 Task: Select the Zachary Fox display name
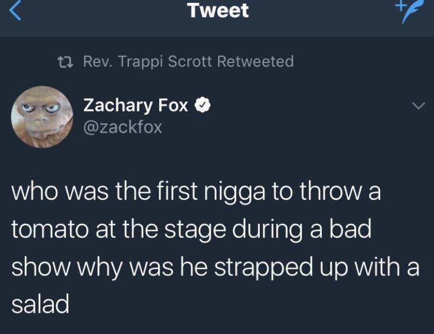coord(136,105)
